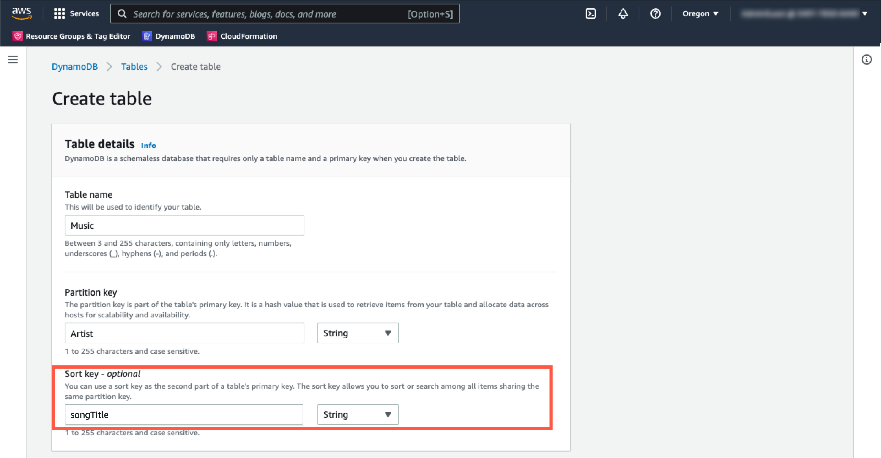Click the Services label in the top bar
Image resolution: width=881 pixels, height=458 pixels.
[84, 14]
